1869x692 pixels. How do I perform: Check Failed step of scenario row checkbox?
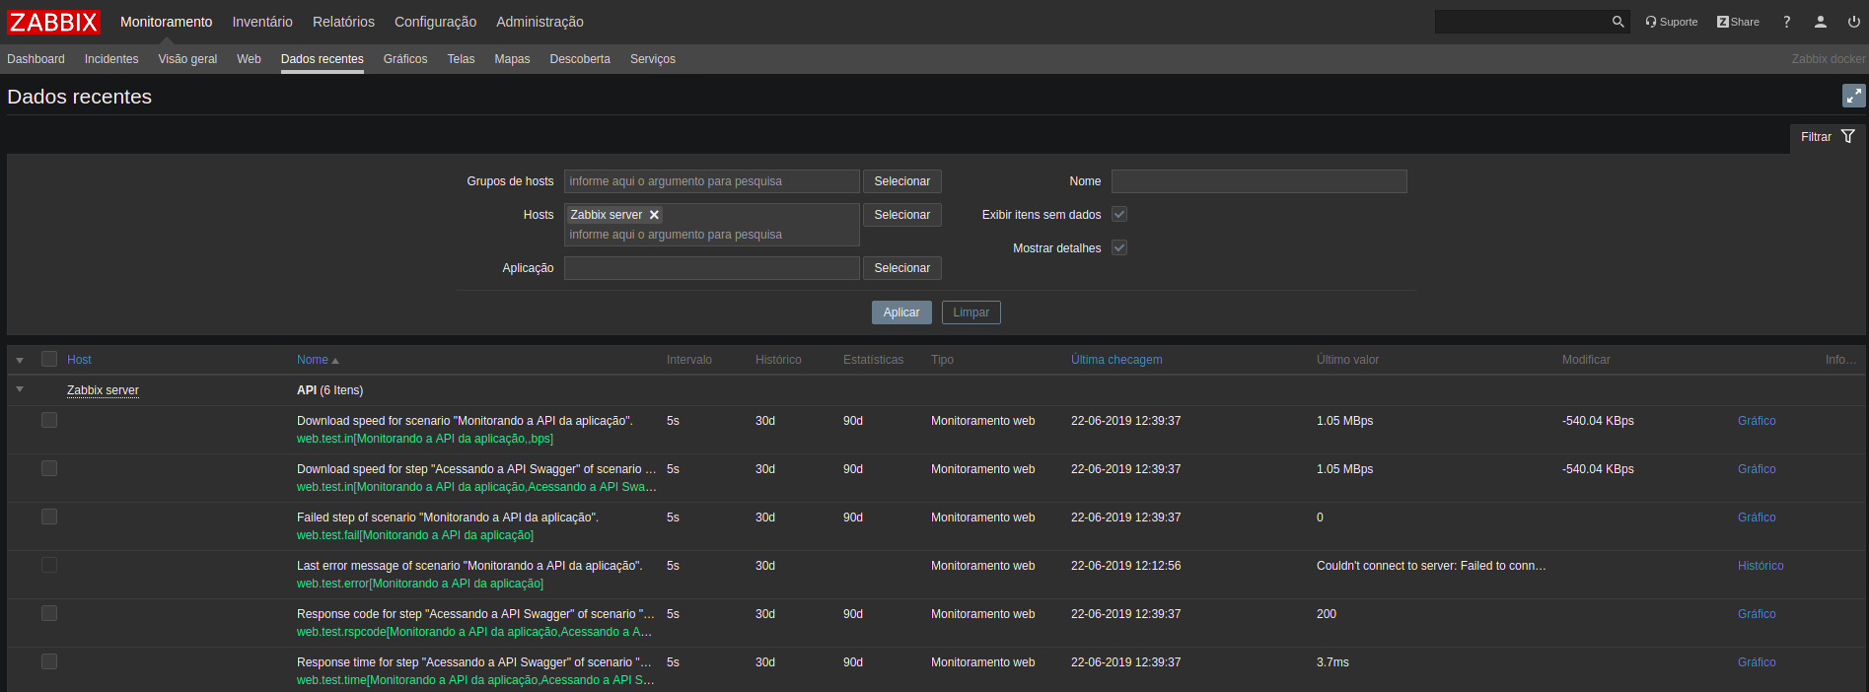49,518
